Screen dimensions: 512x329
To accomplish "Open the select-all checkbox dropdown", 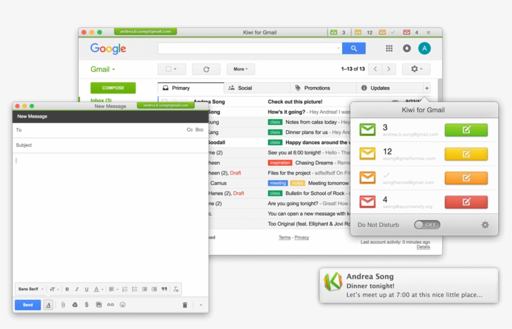I will [172, 69].
